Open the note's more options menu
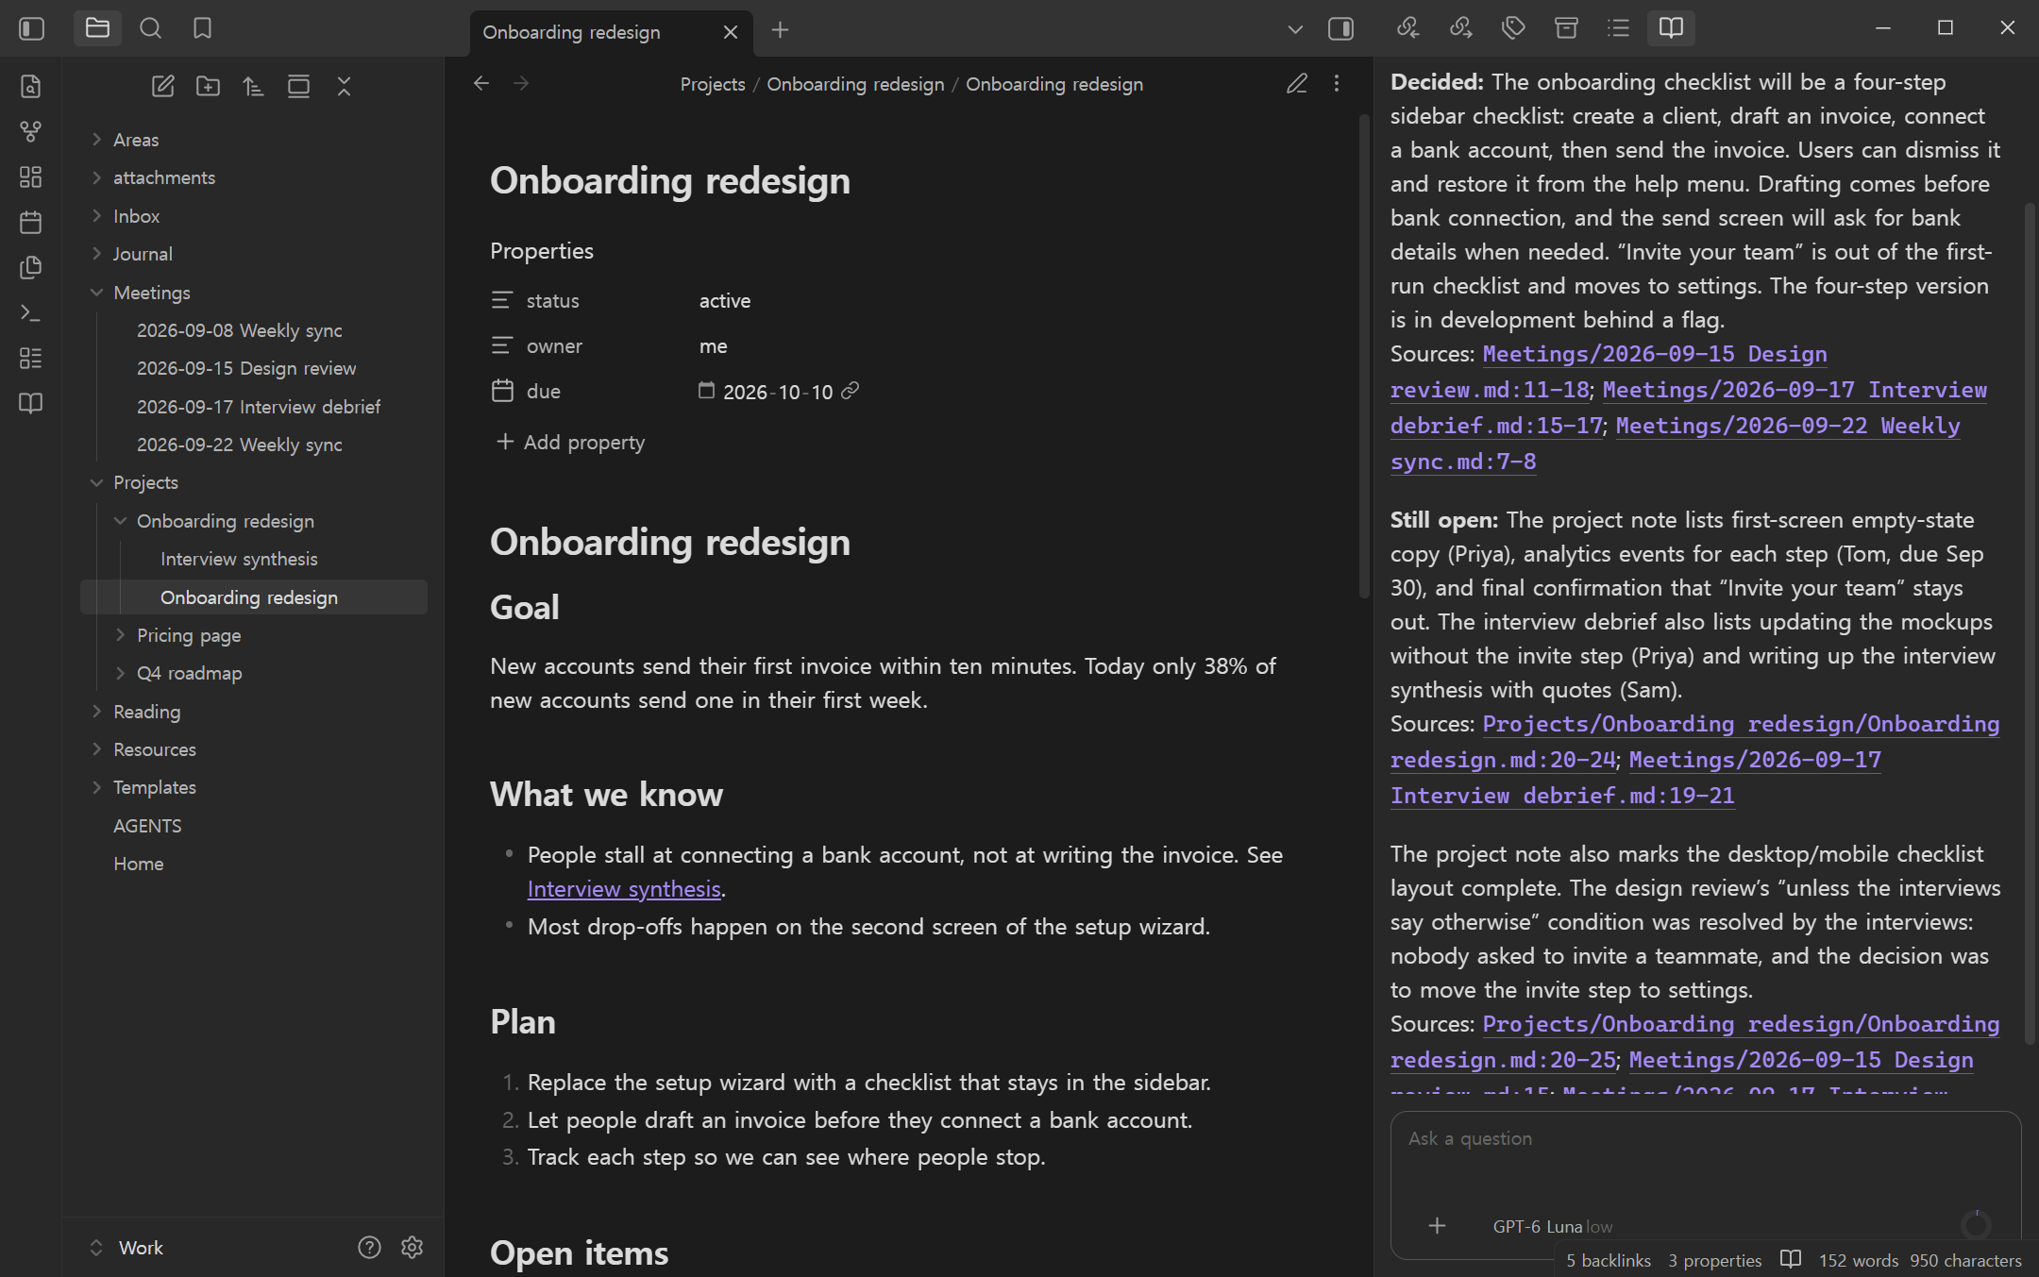The height and width of the screenshot is (1277, 2039). 1337,83
